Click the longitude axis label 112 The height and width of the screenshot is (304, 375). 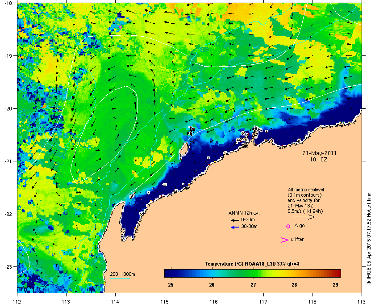point(17,302)
